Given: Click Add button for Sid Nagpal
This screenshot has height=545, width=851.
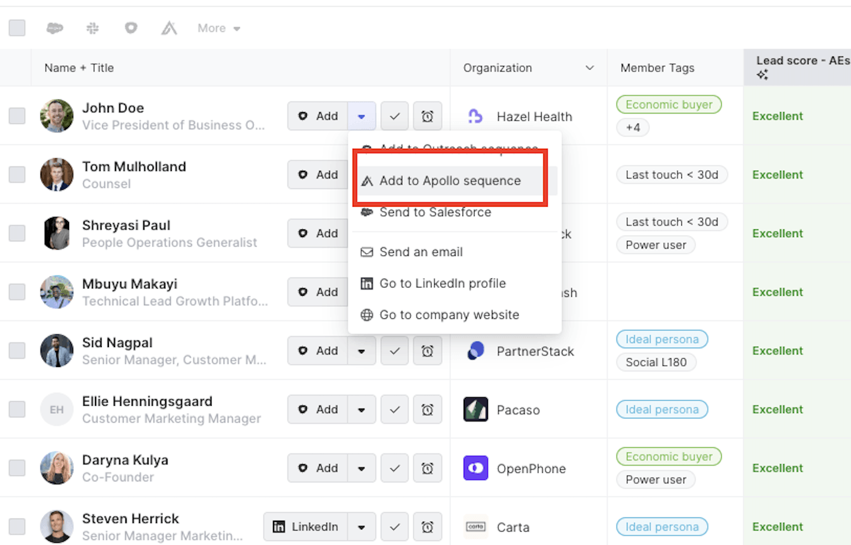Looking at the screenshot, I should tap(318, 351).
